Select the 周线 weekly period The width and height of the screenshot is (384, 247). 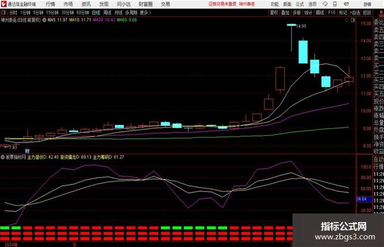107,13
